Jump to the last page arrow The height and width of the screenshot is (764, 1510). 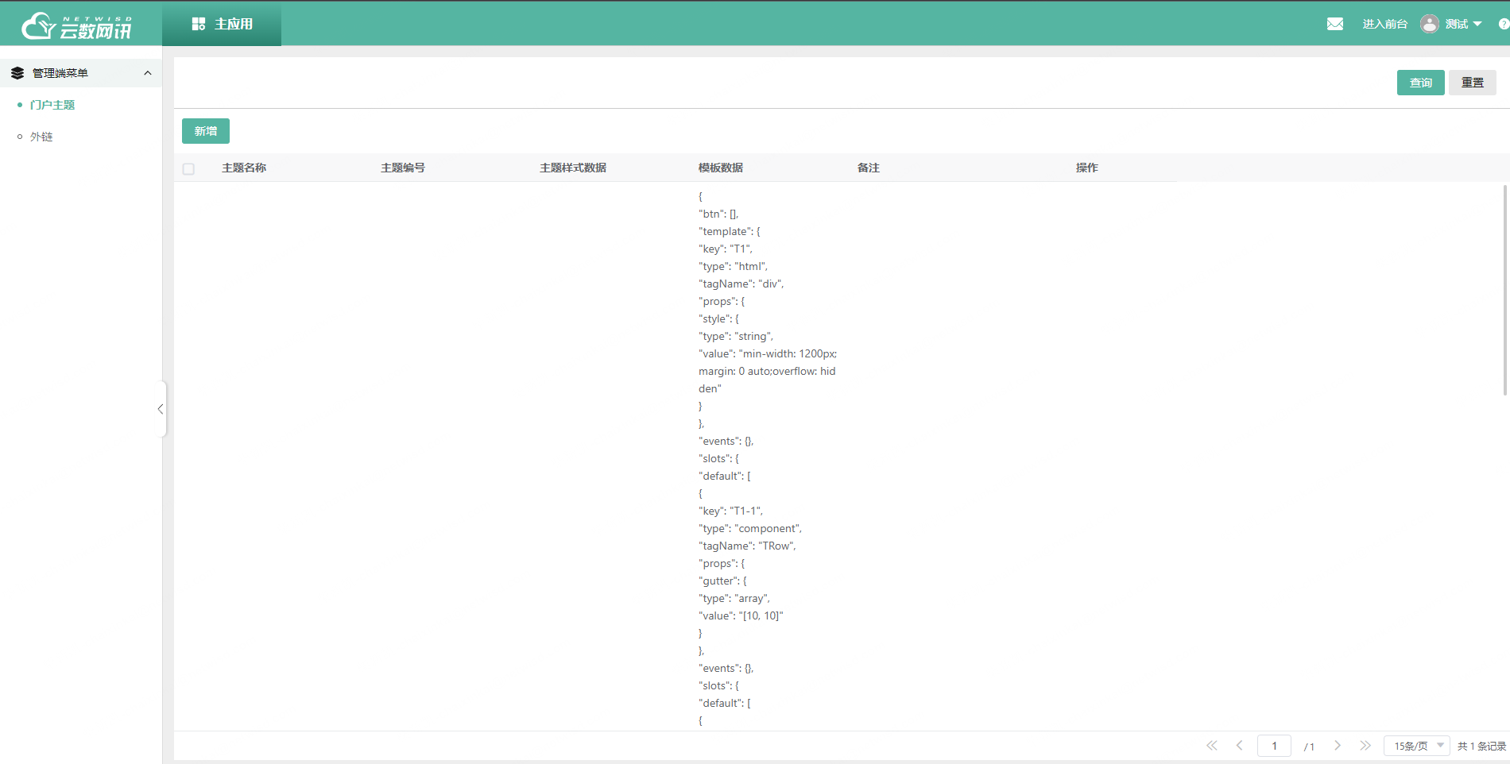point(1365,746)
